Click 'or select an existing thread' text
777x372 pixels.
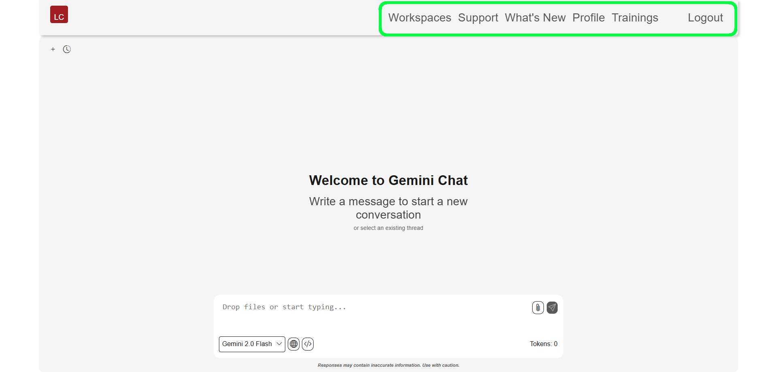click(388, 228)
